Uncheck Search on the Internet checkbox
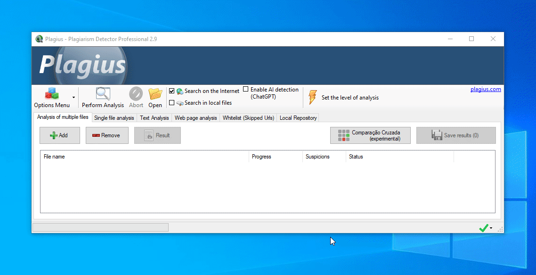 172,91
